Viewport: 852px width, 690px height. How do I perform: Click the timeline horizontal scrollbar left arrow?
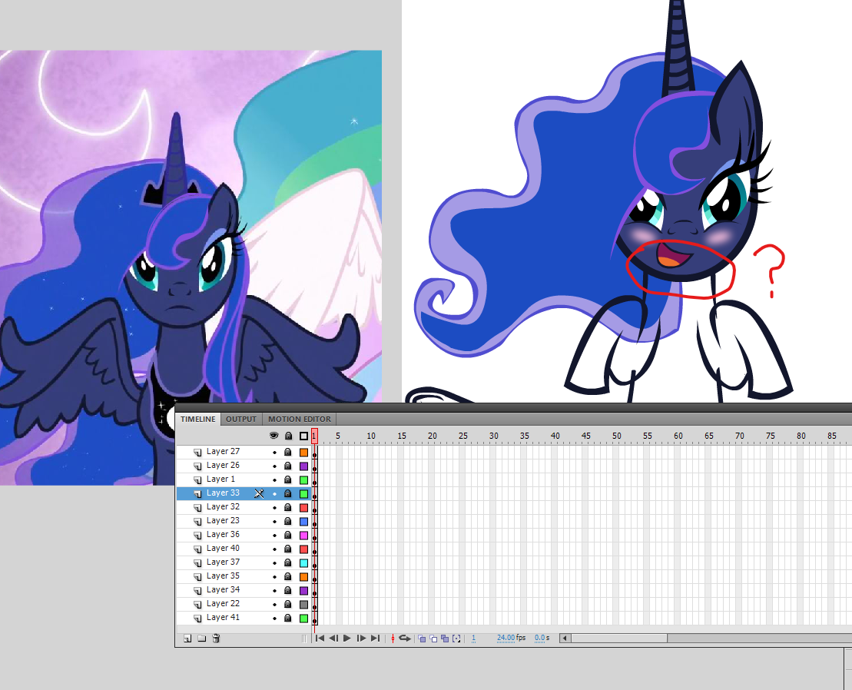565,639
